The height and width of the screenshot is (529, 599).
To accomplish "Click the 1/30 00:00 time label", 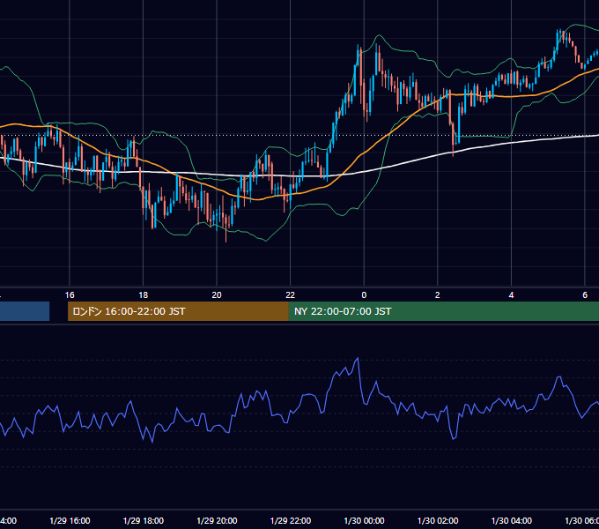I will (x=364, y=520).
